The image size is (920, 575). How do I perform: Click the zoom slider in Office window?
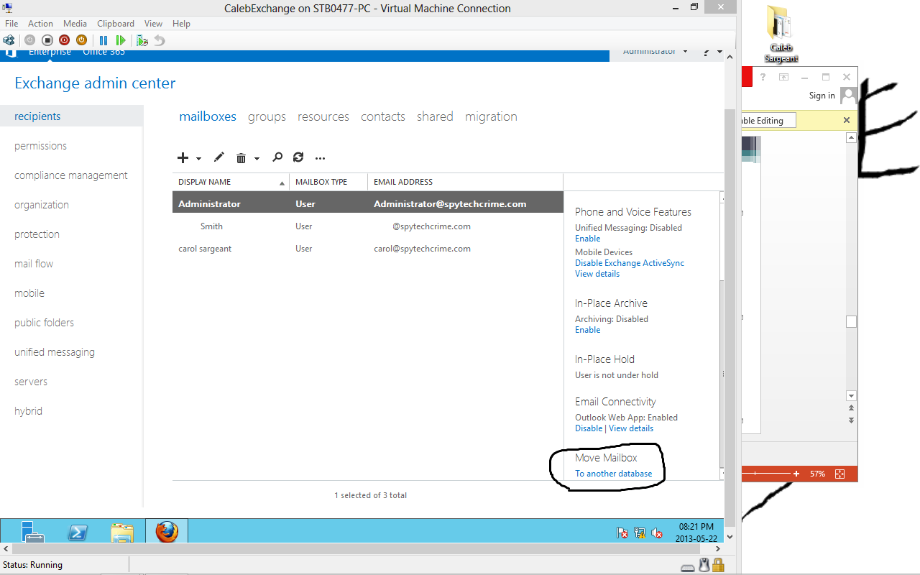point(767,474)
